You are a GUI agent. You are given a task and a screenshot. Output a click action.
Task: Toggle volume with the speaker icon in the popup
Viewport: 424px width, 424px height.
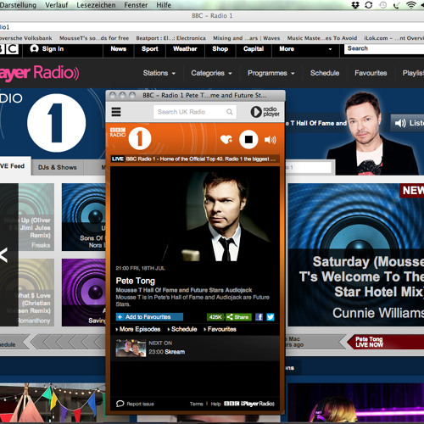coord(271,140)
